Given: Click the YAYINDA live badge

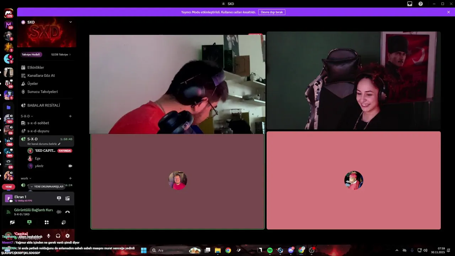Looking at the screenshot, I should [x=65, y=151].
